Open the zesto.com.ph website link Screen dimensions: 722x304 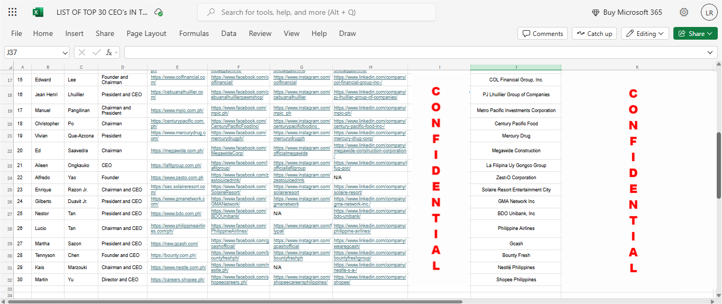[x=177, y=178]
